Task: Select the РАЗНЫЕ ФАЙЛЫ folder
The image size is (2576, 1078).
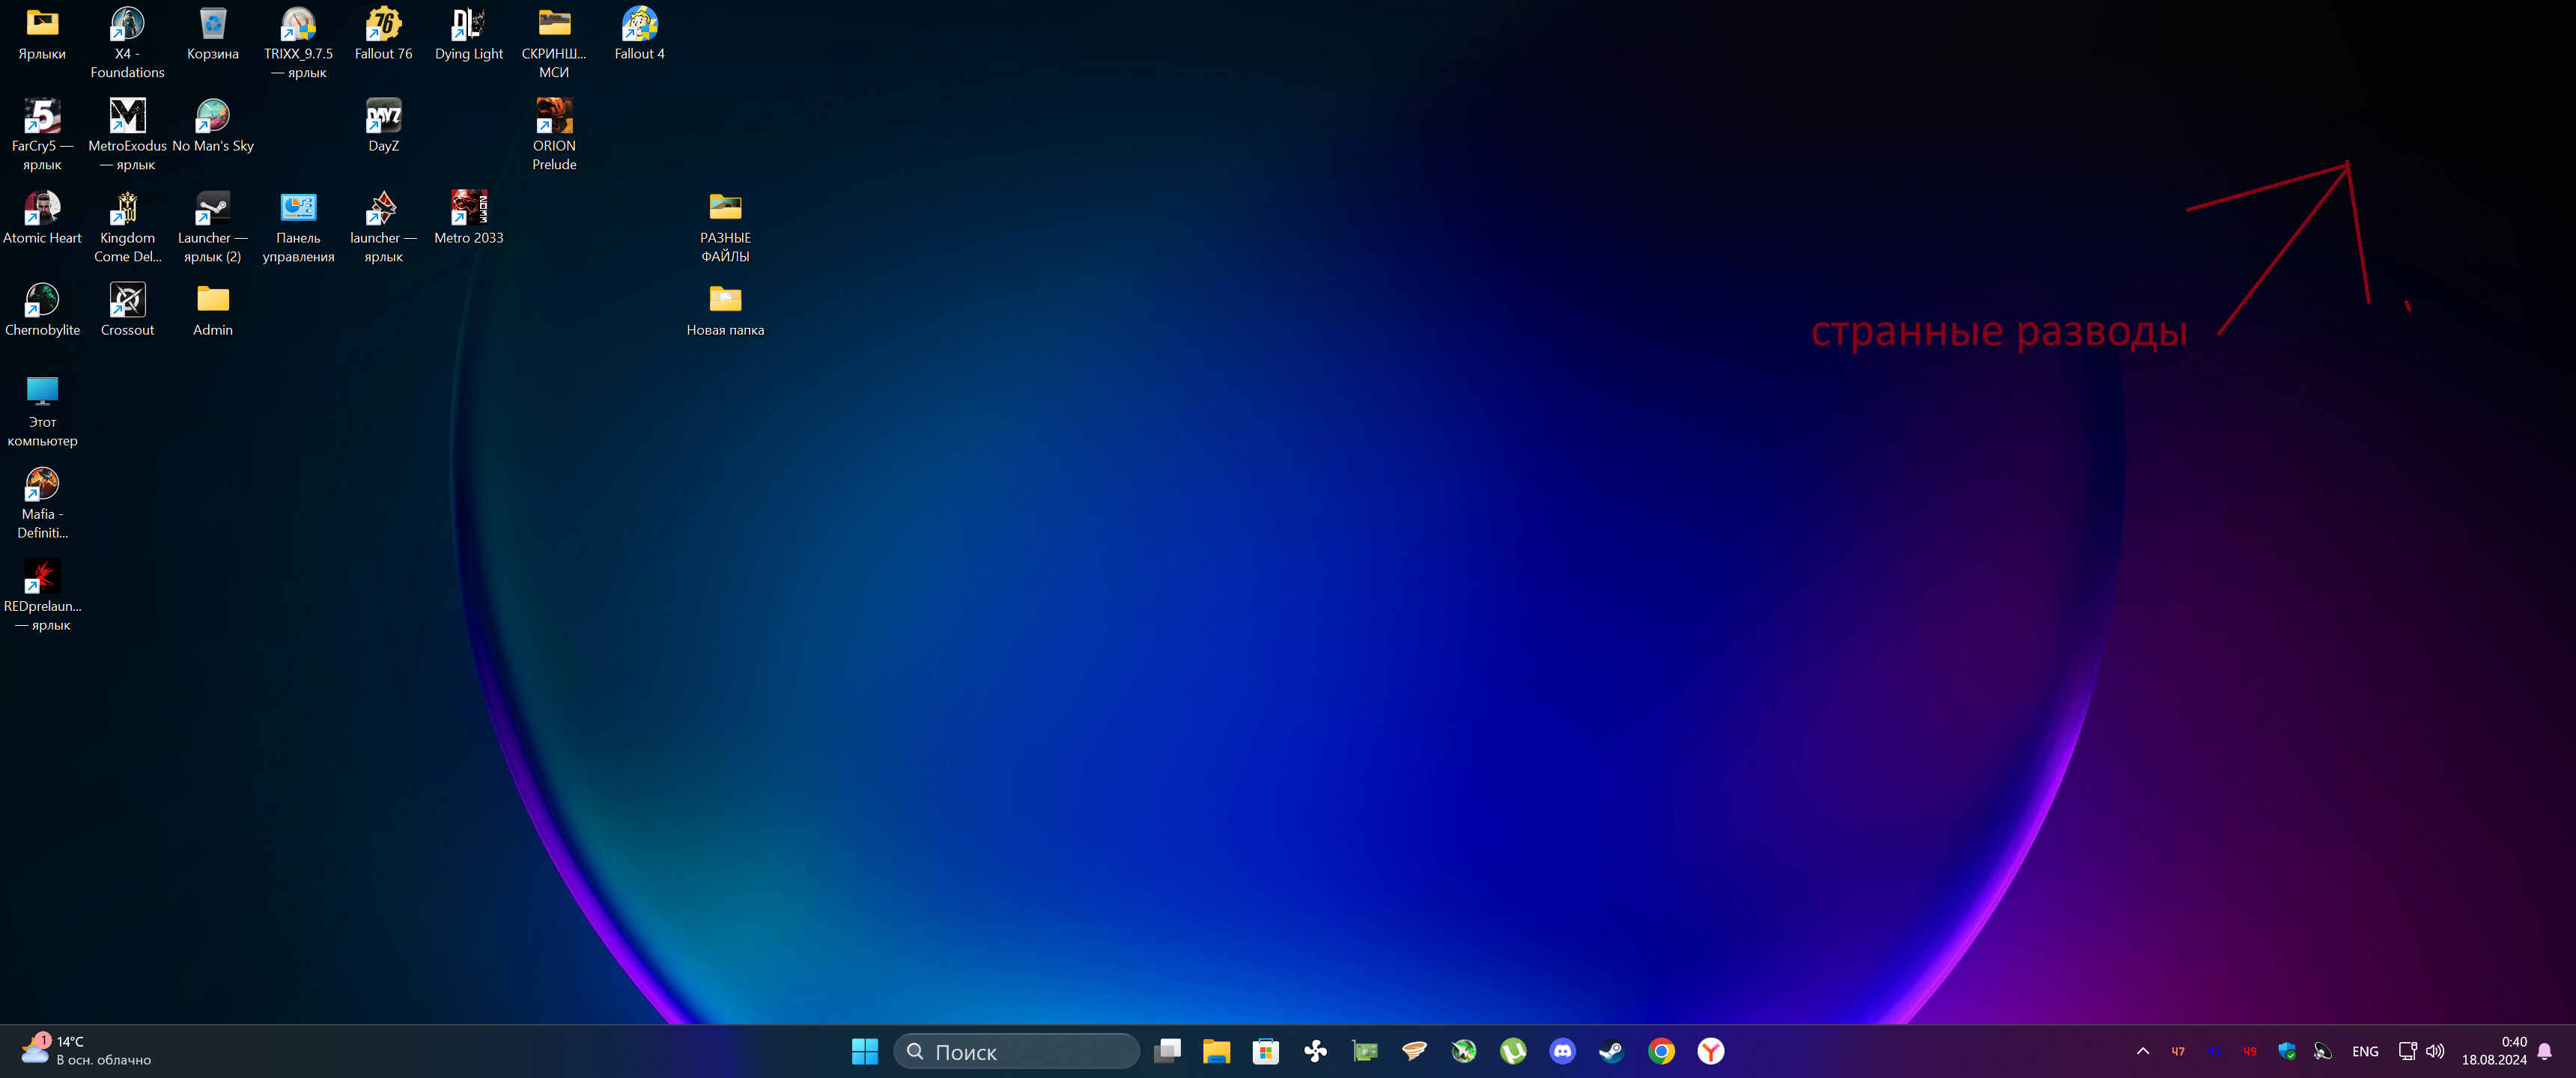Action: pos(725,209)
